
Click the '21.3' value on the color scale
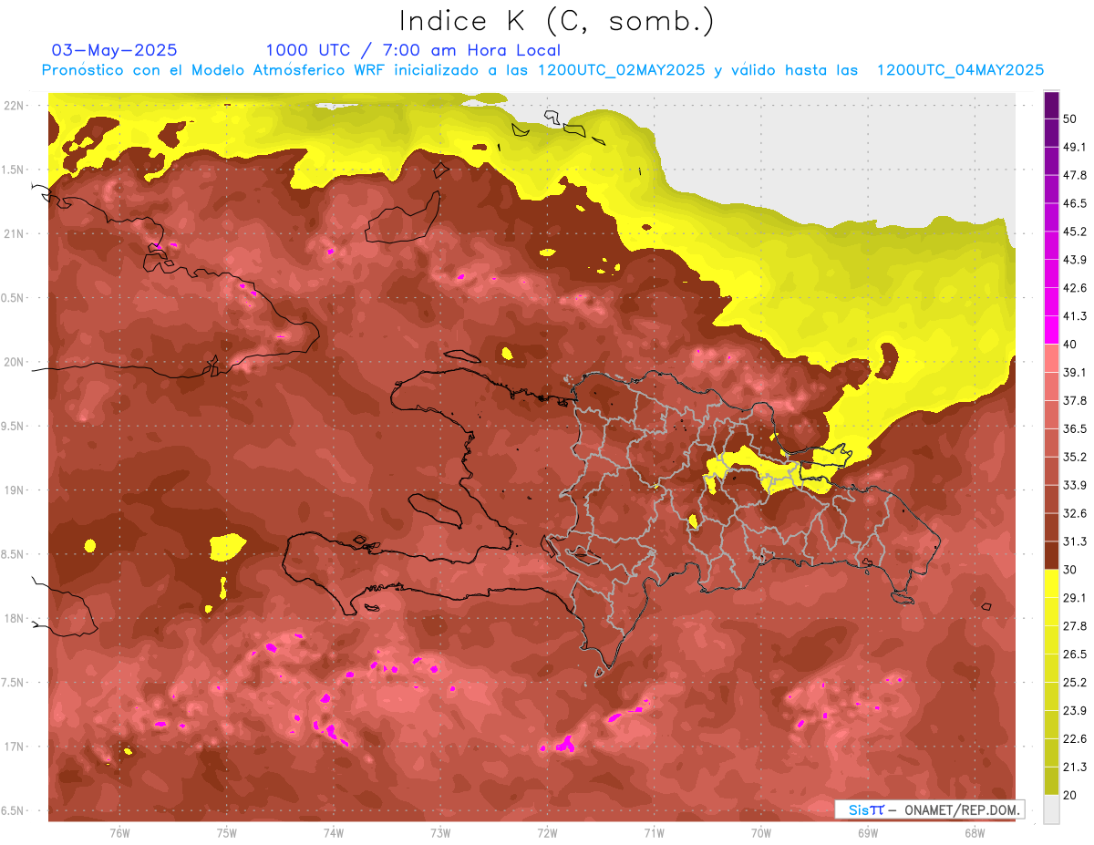tap(1075, 767)
